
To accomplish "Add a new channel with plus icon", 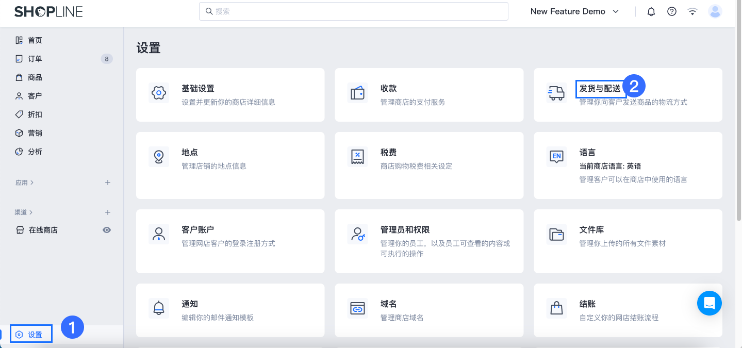I will click(x=108, y=212).
